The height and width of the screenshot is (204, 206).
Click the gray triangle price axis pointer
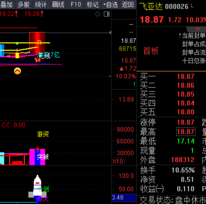coord(110,33)
